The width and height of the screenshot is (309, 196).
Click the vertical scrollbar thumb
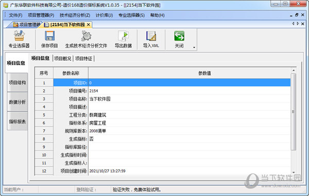click(x=294, y=112)
